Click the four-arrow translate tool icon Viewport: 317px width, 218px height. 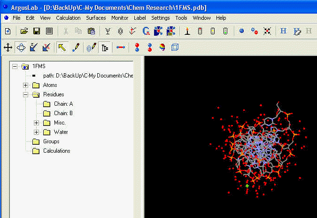tap(8, 47)
